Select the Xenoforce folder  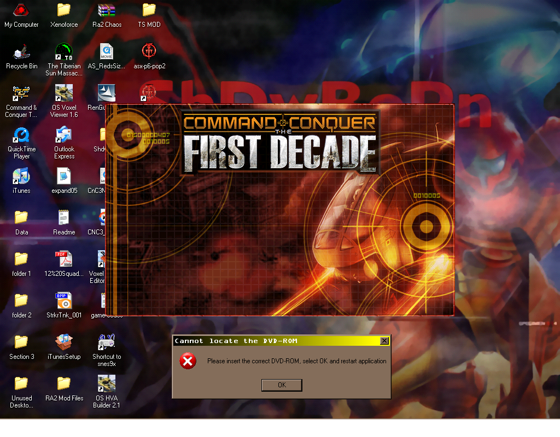click(64, 11)
